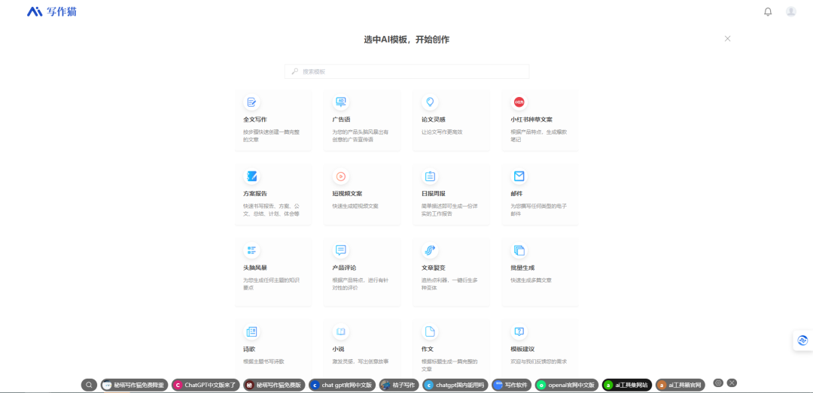Select the 短视频文案 template title

pos(347,194)
